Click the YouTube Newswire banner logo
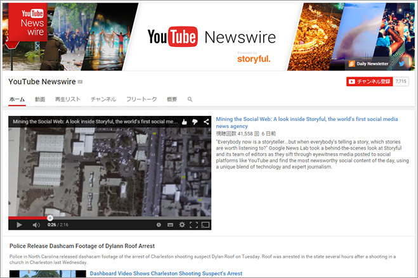The width and height of the screenshot is (418, 278). 212,37
